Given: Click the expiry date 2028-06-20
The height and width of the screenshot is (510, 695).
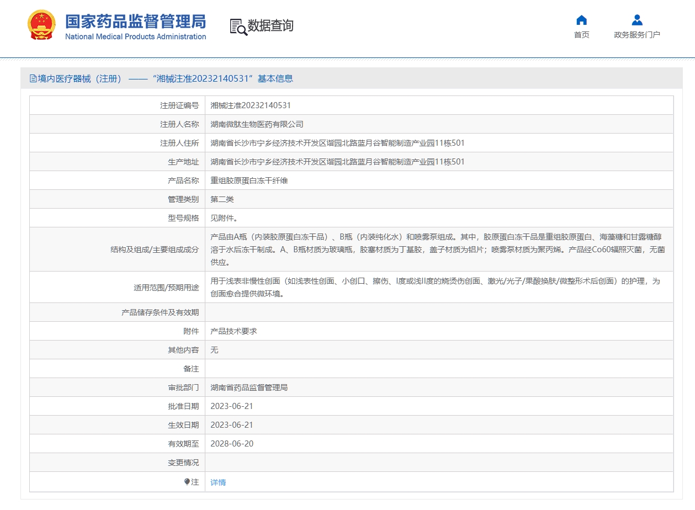Looking at the screenshot, I should 232,444.
